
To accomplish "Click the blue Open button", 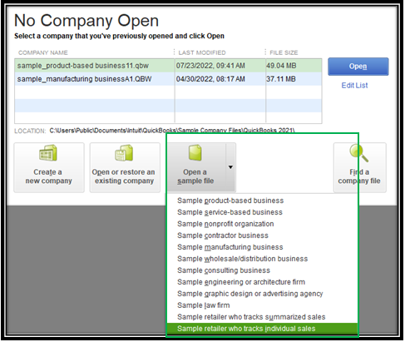I will (x=358, y=67).
